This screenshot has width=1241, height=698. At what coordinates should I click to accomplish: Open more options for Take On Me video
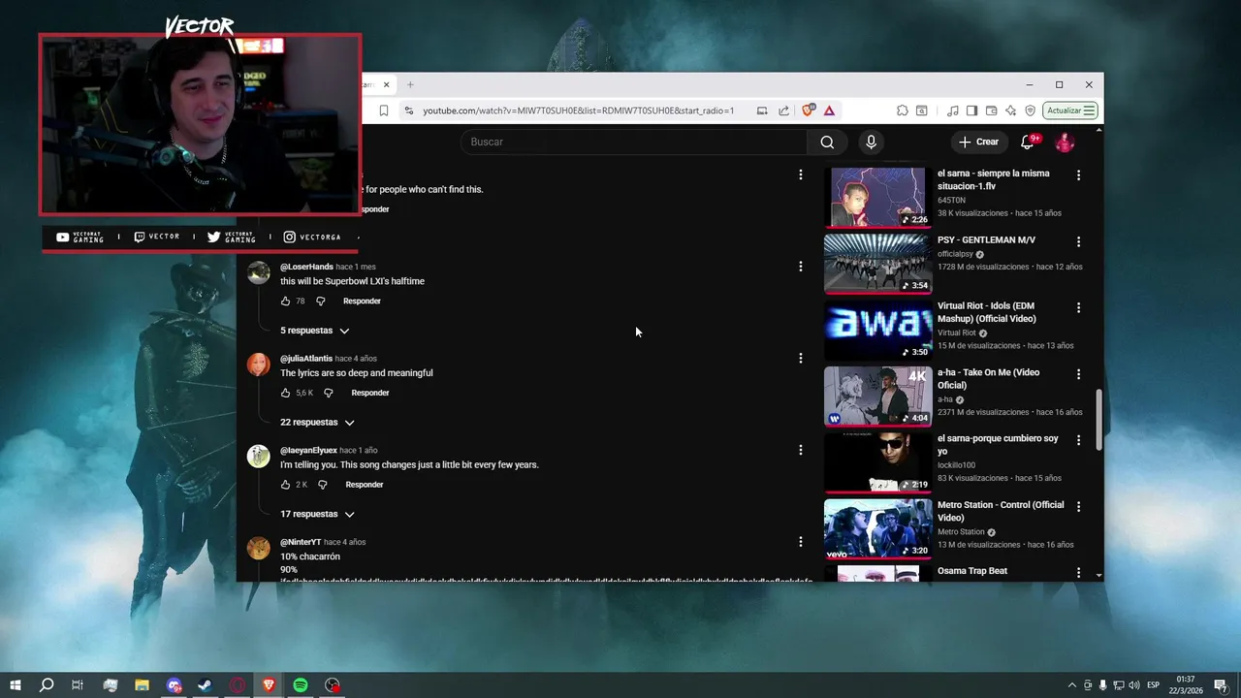pyautogui.click(x=1078, y=374)
